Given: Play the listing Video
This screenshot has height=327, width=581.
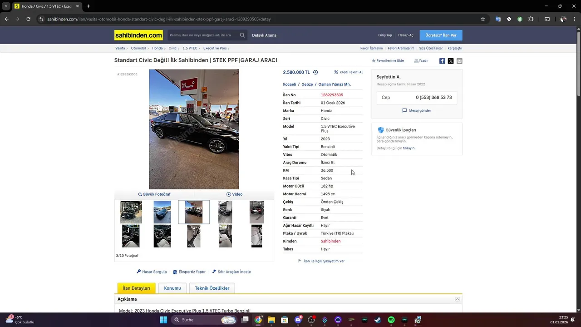Looking at the screenshot, I should pyautogui.click(x=234, y=194).
